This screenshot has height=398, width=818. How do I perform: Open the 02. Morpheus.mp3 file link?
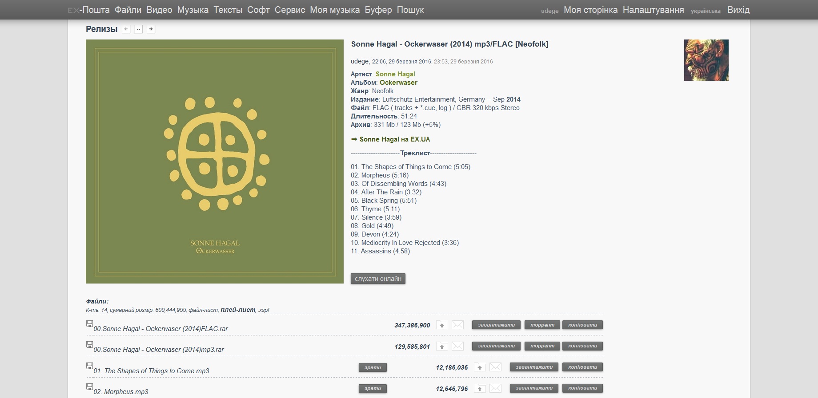click(x=121, y=392)
